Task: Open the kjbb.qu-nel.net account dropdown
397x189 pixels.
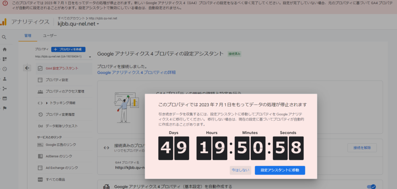Action: click(x=78, y=24)
